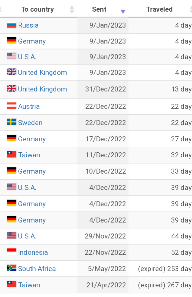Click the To country header label

pyautogui.click(x=37, y=9)
